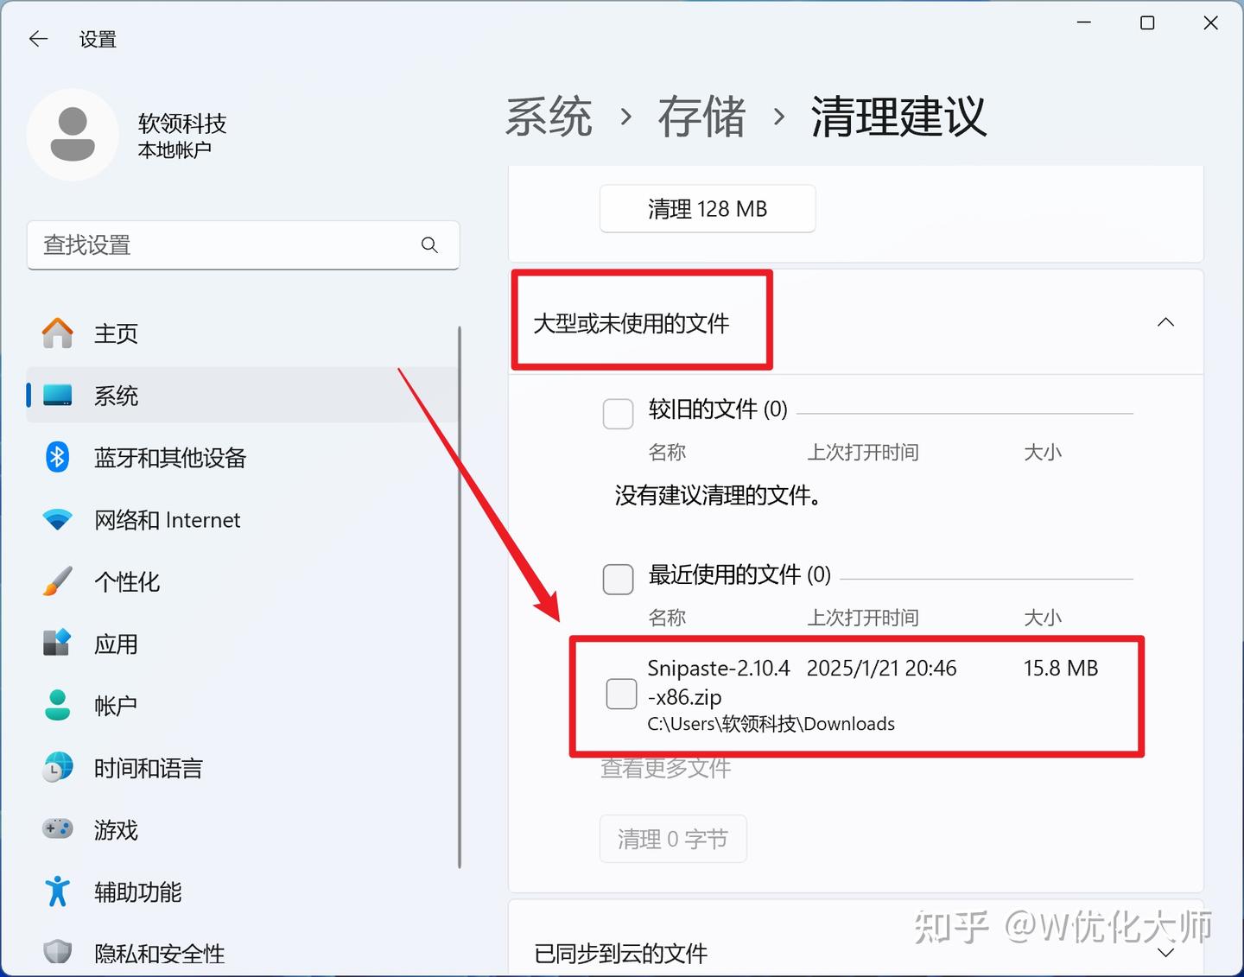
Task: Click the gamepad icon for 游戏
Action: pyautogui.click(x=58, y=829)
